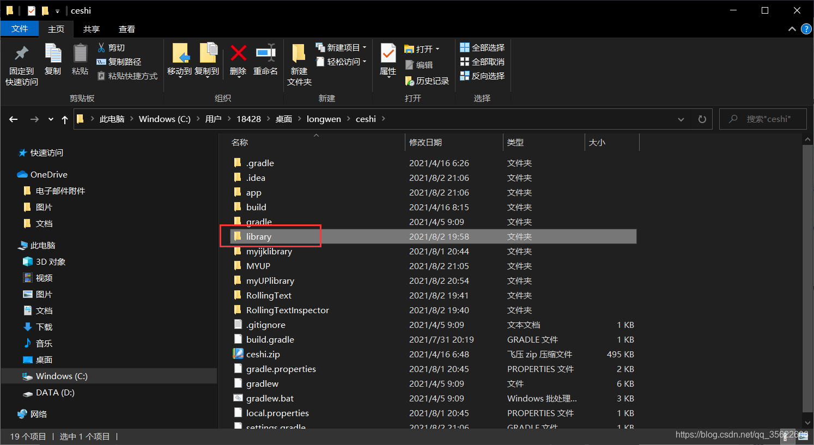
Task: Paste shortcut with 粘贴快捷方式
Action: tap(127, 76)
